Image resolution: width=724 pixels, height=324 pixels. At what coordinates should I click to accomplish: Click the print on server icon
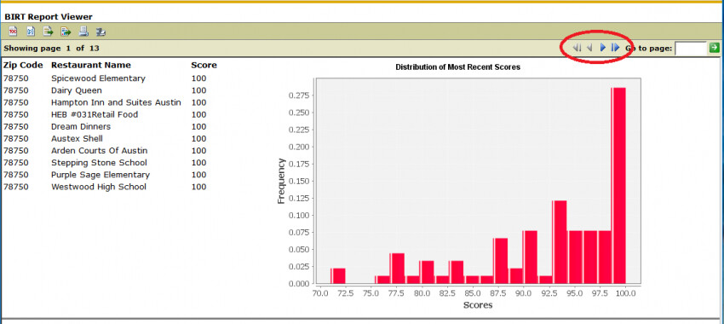[x=101, y=32]
